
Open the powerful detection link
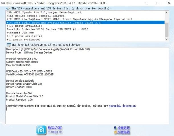[122, 106]
